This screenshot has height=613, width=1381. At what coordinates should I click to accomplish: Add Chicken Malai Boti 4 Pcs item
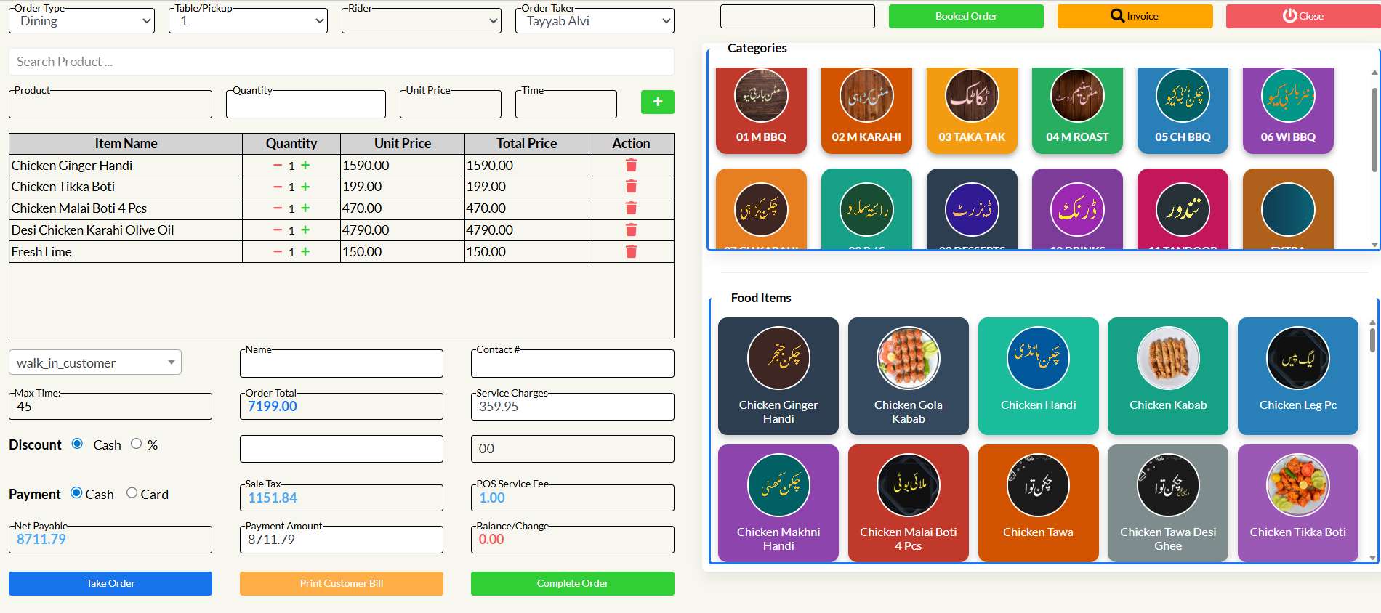(x=909, y=503)
